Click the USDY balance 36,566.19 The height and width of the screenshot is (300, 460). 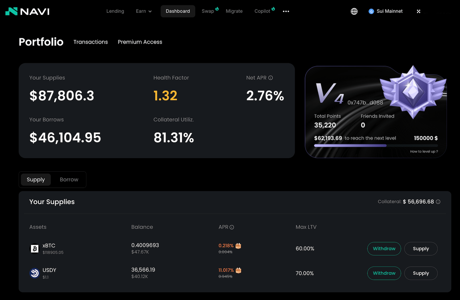tap(143, 270)
